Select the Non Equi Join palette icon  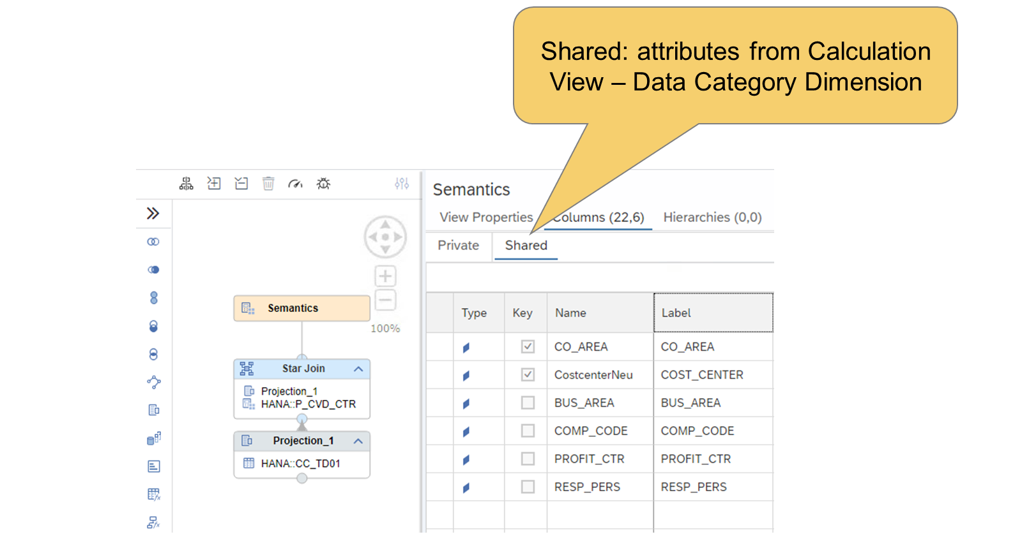pos(153,270)
